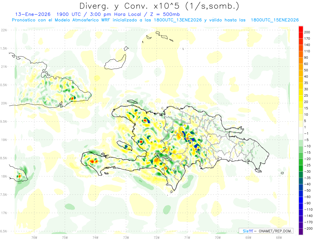
Task: Click the '75W' longitude label
Action: [65, 238]
